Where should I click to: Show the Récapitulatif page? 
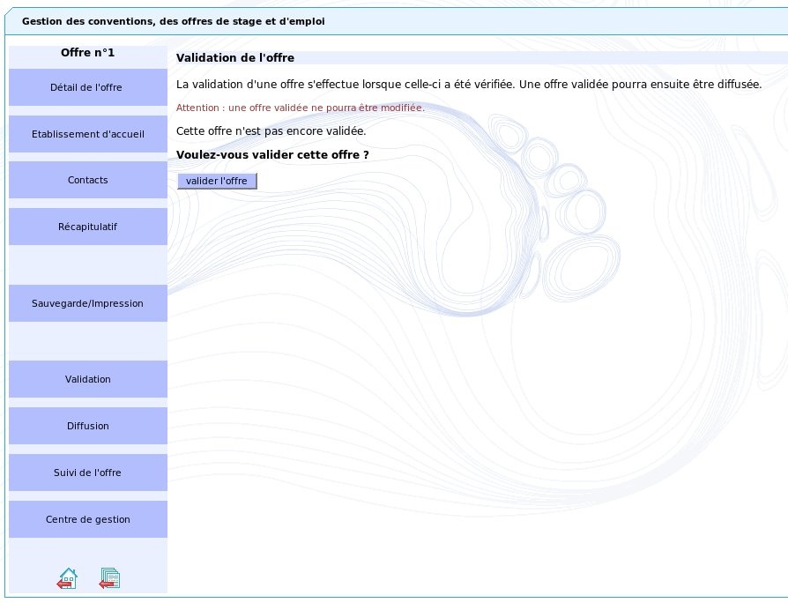87,227
